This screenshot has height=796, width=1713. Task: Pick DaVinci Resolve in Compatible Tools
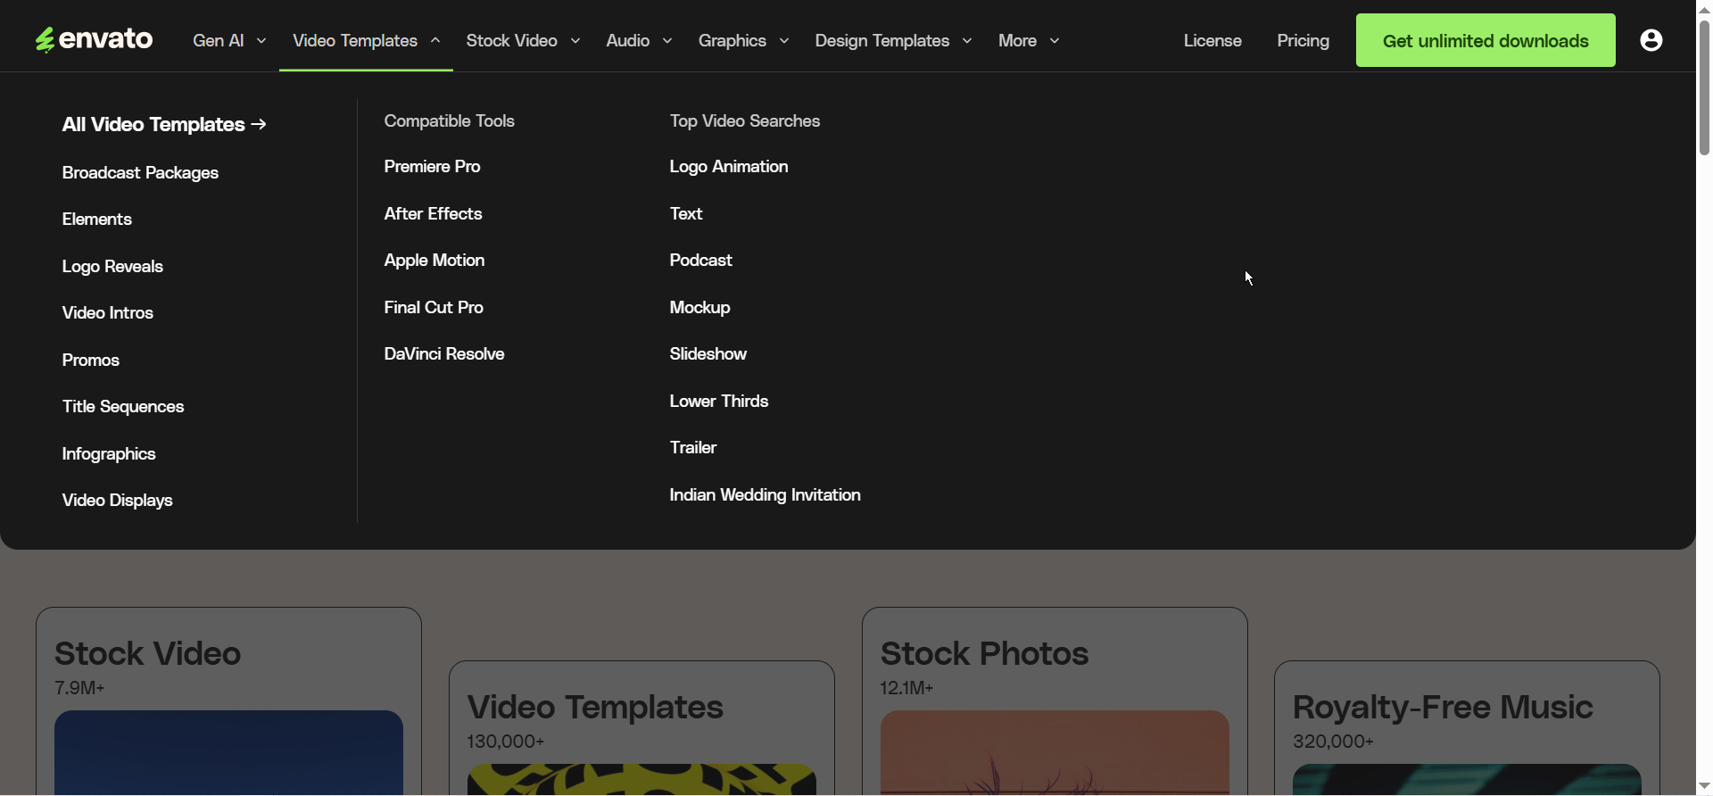point(444,354)
